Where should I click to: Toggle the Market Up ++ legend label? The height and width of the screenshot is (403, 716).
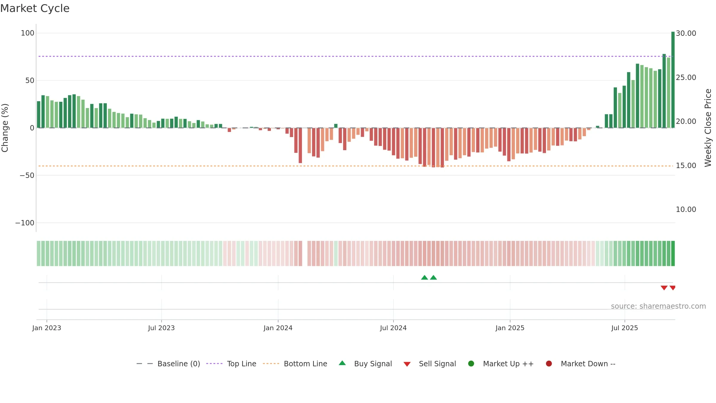tap(508, 364)
